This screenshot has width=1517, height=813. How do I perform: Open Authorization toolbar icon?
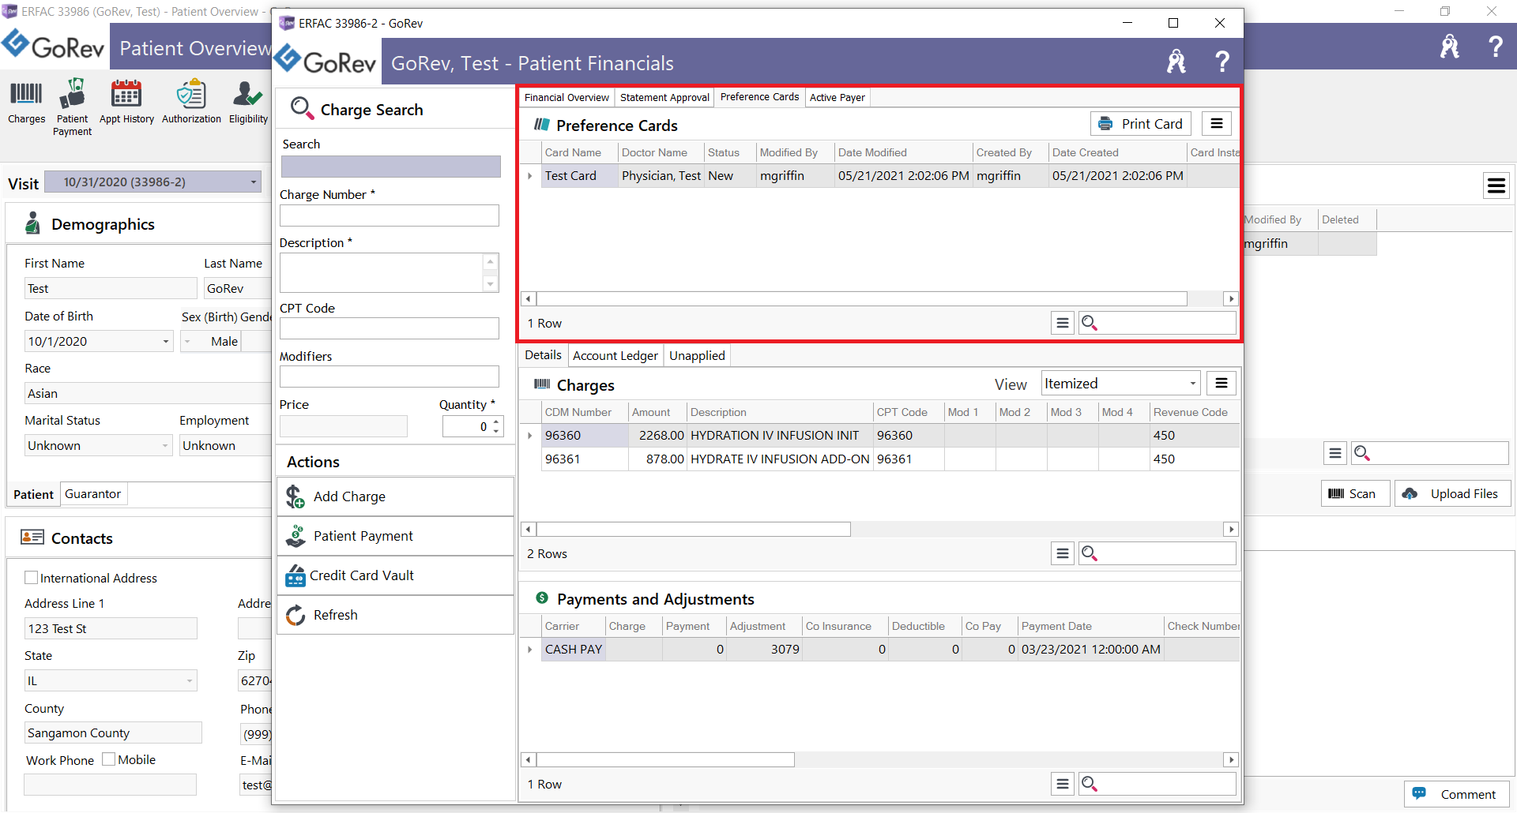click(191, 103)
